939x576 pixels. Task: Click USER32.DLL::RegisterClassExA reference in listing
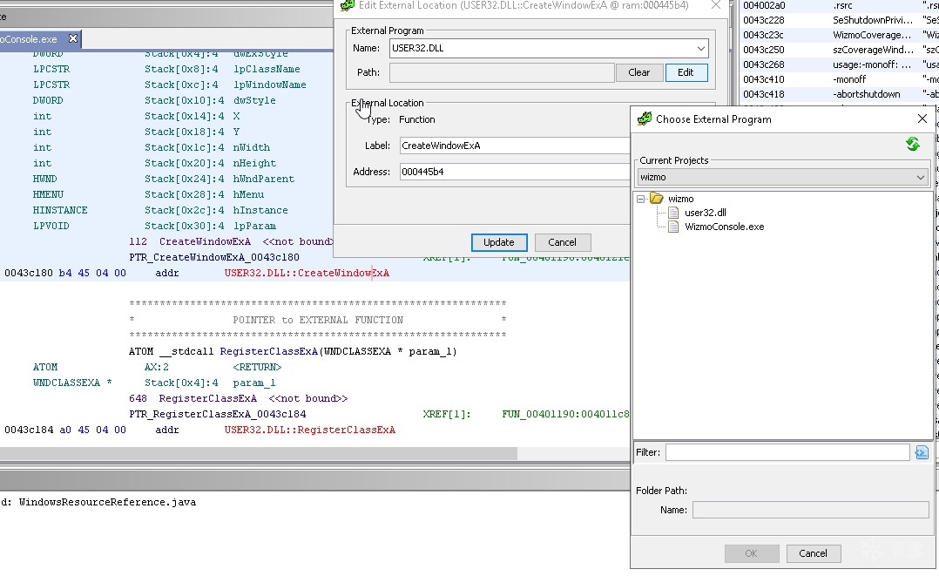(x=309, y=430)
